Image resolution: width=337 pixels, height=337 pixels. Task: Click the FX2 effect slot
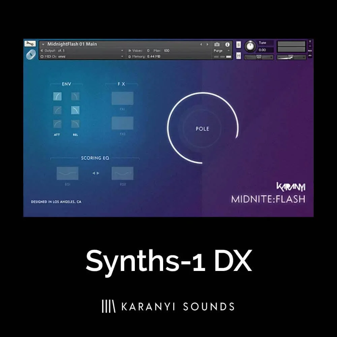(123, 123)
